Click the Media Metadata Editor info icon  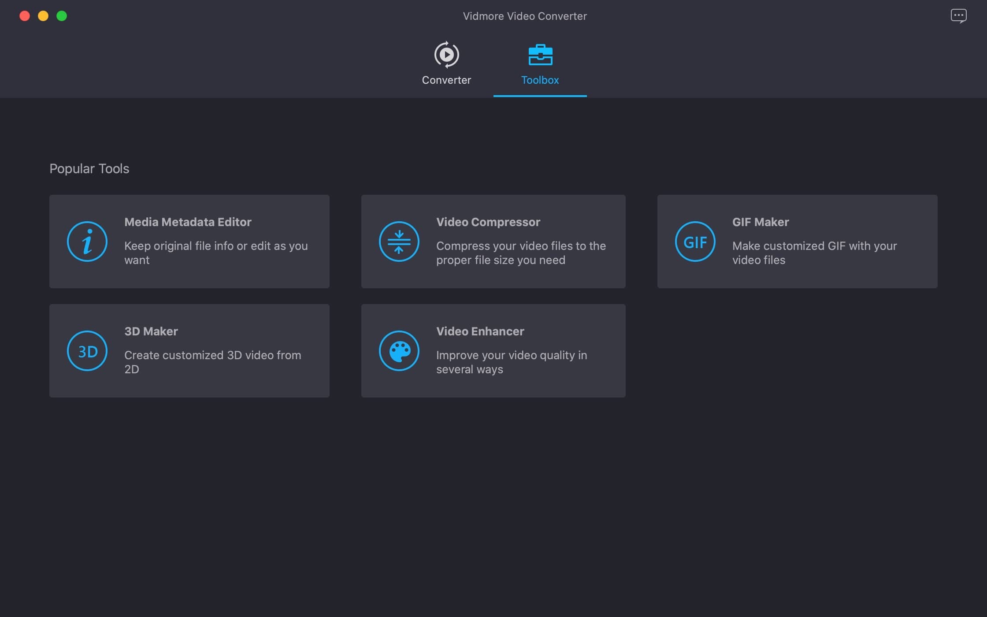click(x=87, y=242)
